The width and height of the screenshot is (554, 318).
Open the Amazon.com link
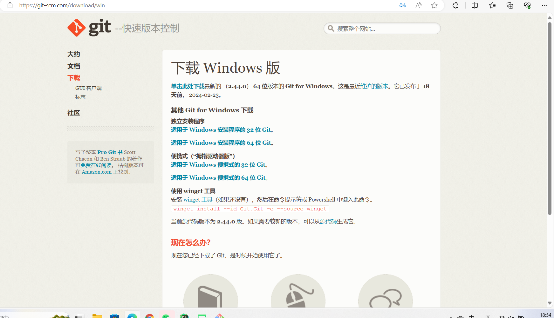pos(97,172)
